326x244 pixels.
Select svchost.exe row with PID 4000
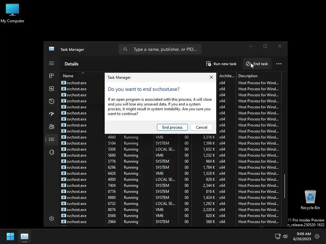coord(171,179)
